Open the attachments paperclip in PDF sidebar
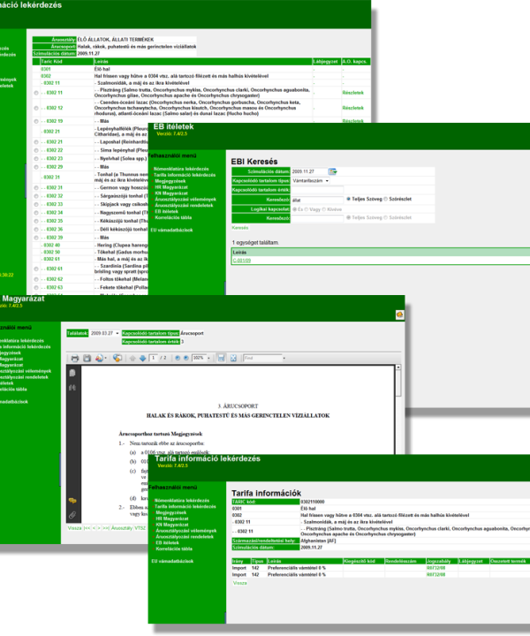Image resolution: width=530 pixels, height=636 pixels. tap(72, 514)
